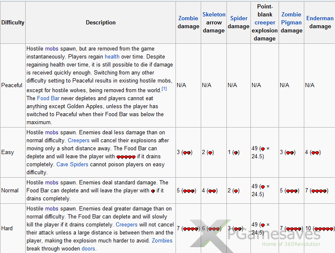The image size is (335, 253).
Task: Open the creeper link in the header
Action: pos(265,23)
